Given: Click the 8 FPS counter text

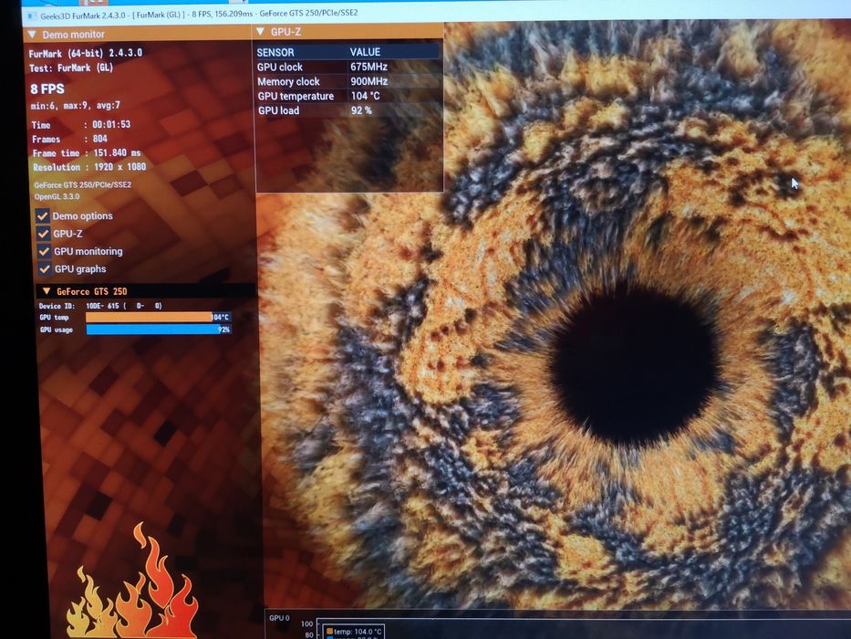Looking at the screenshot, I should (x=47, y=89).
